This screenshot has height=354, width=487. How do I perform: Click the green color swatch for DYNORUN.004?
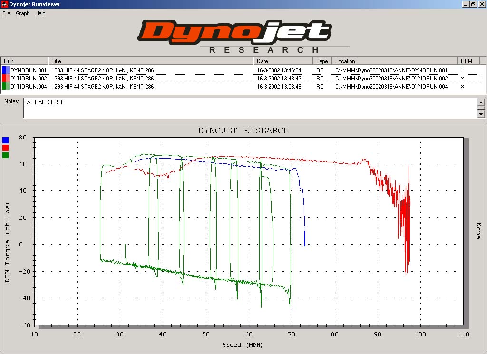[6, 86]
